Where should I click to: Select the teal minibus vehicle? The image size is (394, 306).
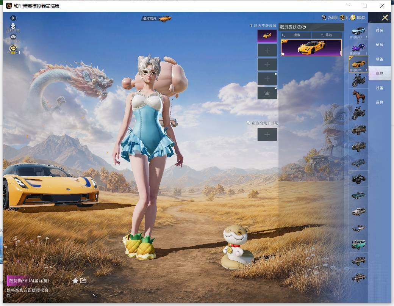[x=358, y=245]
